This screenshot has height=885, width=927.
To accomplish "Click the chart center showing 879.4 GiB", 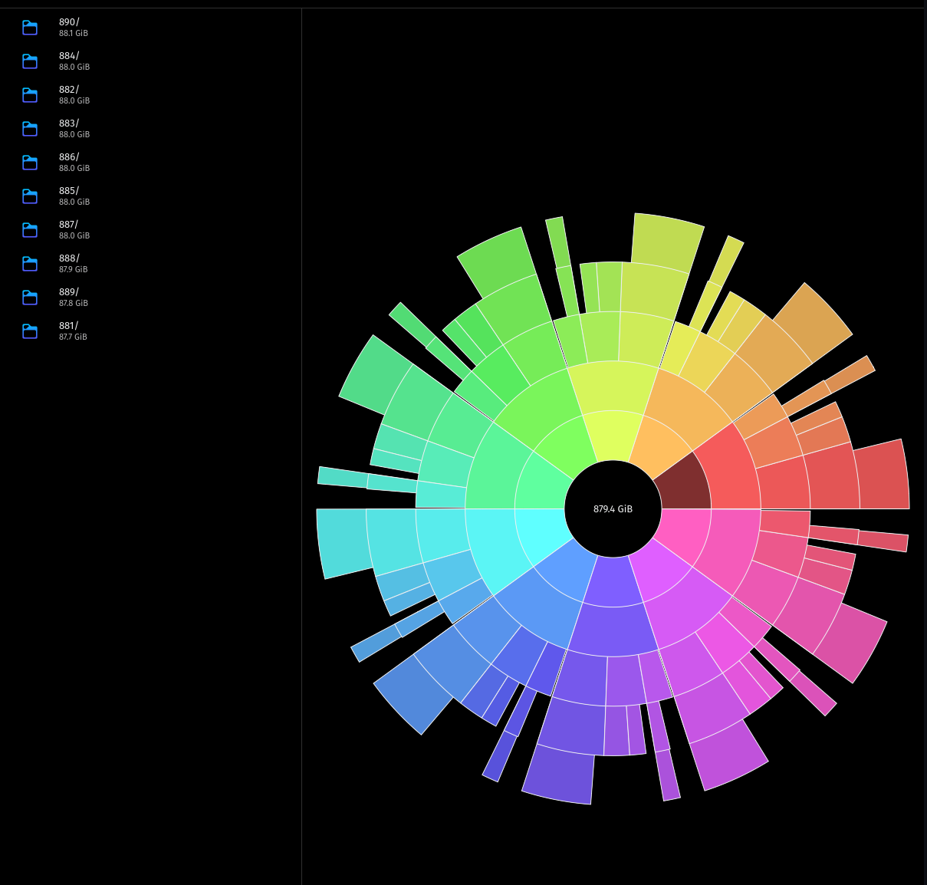I will pyautogui.click(x=613, y=509).
